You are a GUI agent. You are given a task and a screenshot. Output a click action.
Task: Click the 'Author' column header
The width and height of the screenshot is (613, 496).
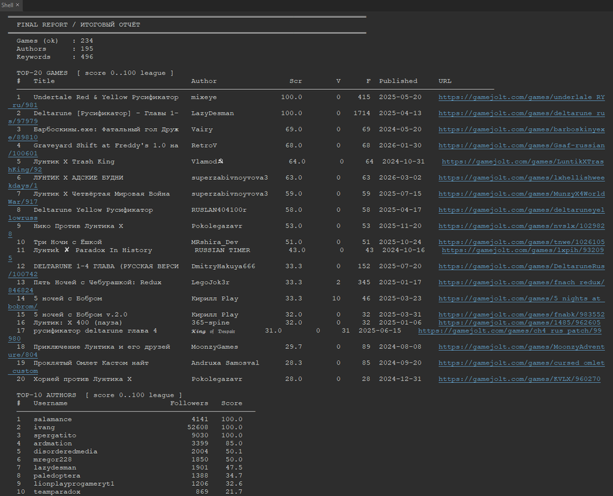(x=204, y=81)
